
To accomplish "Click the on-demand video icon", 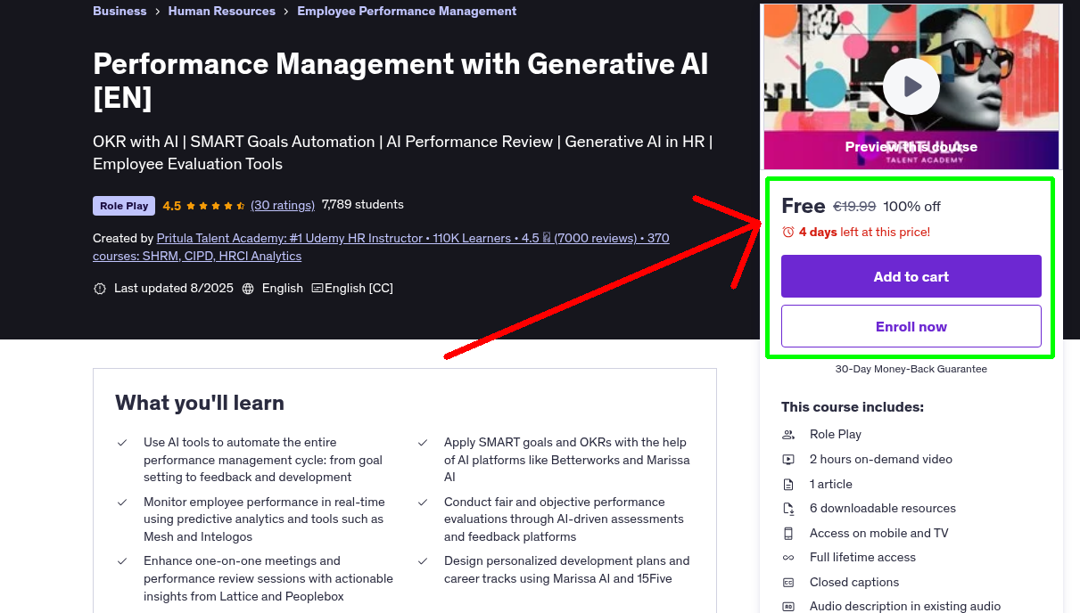I will point(788,460).
